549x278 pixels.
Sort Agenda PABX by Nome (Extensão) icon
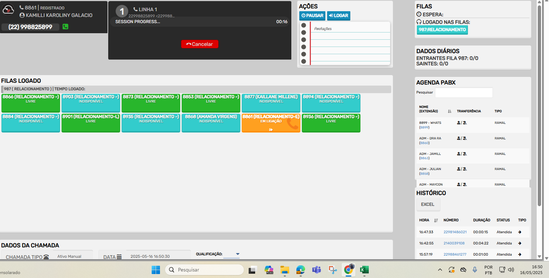point(450,111)
